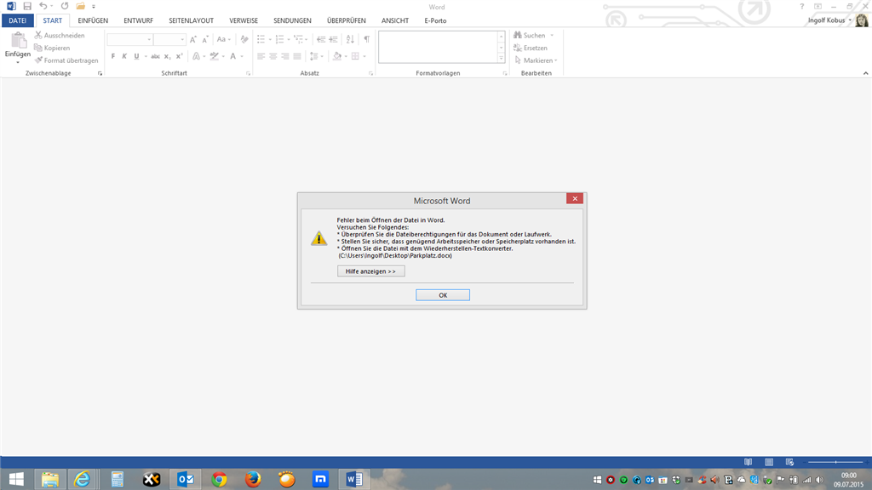The height and width of the screenshot is (490, 872).
Task: Click the multilevel list icon
Action: 299,39
